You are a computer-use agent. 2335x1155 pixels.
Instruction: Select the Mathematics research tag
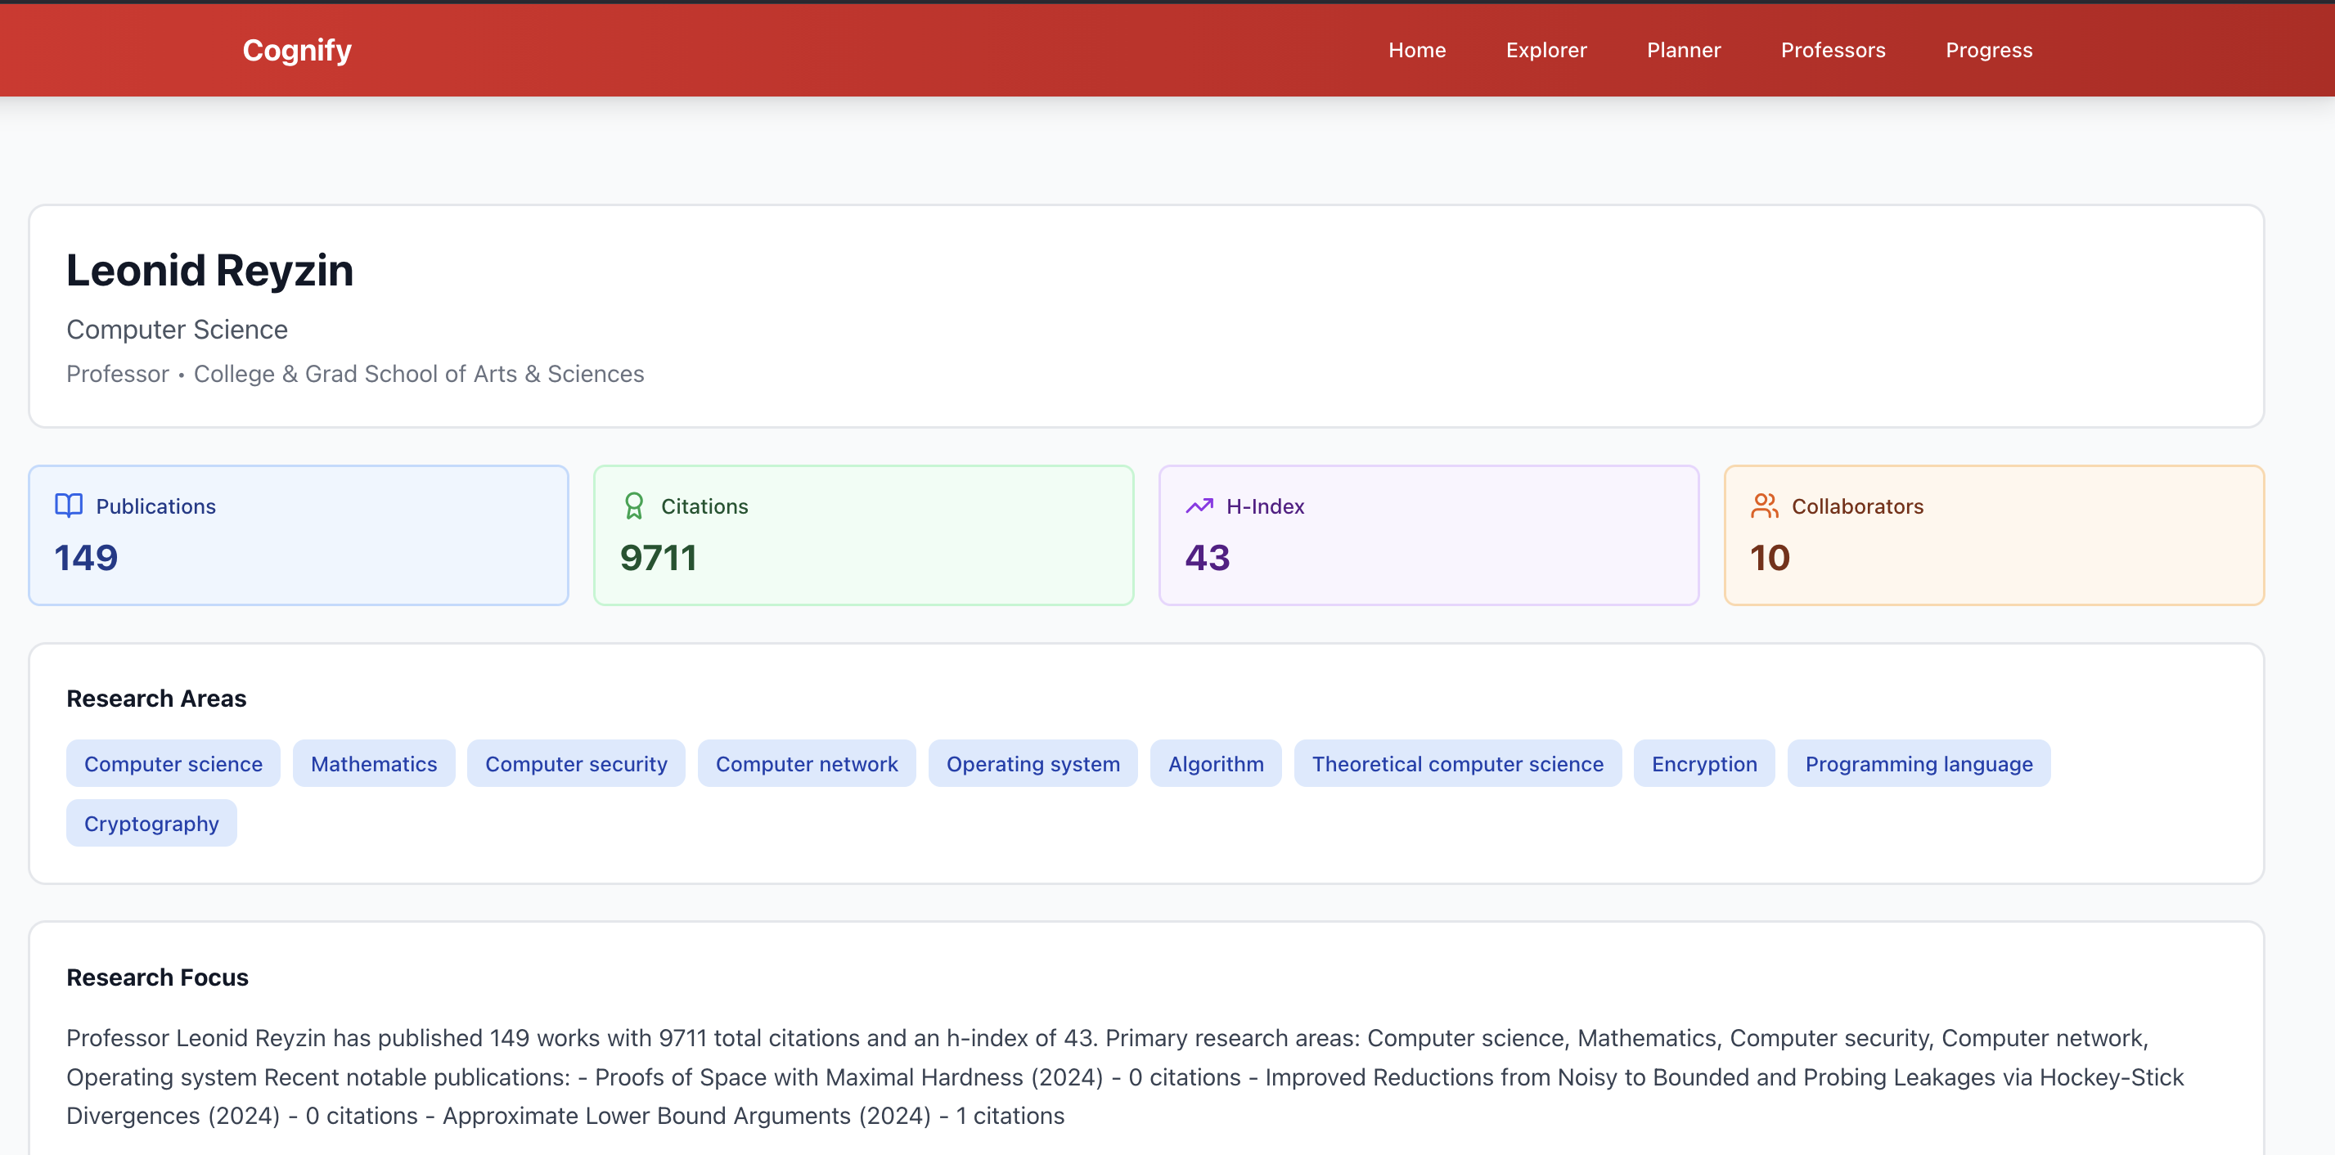[373, 763]
